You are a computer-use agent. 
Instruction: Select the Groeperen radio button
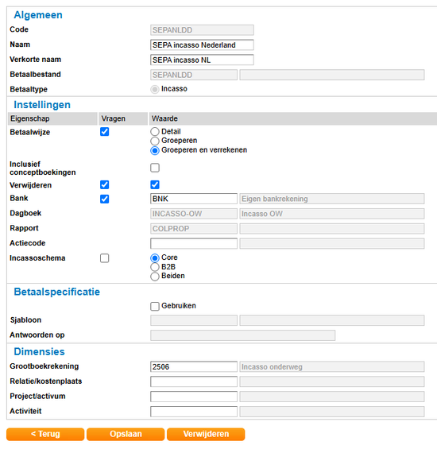(x=155, y=141)
